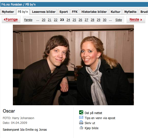The height and width of the screenshot is (138, 148).
Task: Click the FOTO: Harry Johansson credit
Action: [x=18, y=118]
